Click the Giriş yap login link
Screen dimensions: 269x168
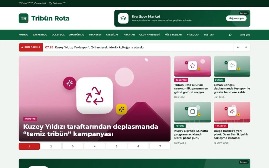pos(245,35)
